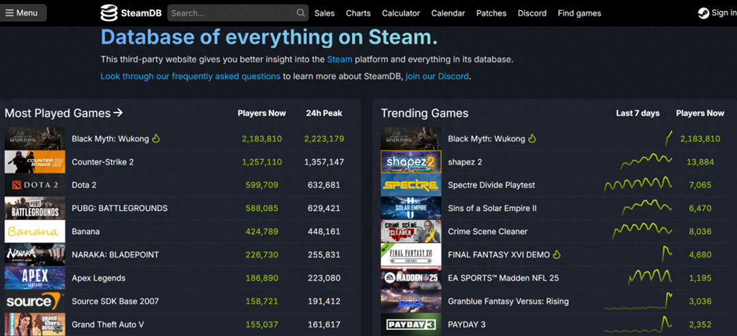Click the Crime Scene Cleaner thumbnail
Image resolution: width=737 pixels, height=336 pixels.
[411, 231]
